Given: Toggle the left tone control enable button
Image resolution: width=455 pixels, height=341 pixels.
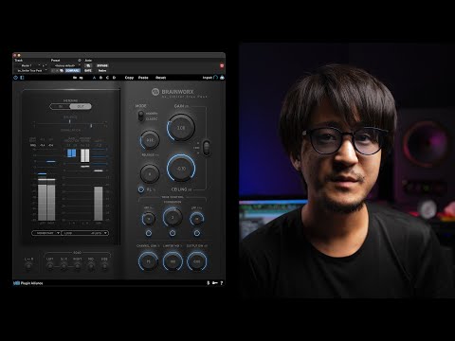Looking at the screenshot, I should click(x=149, y=233).
